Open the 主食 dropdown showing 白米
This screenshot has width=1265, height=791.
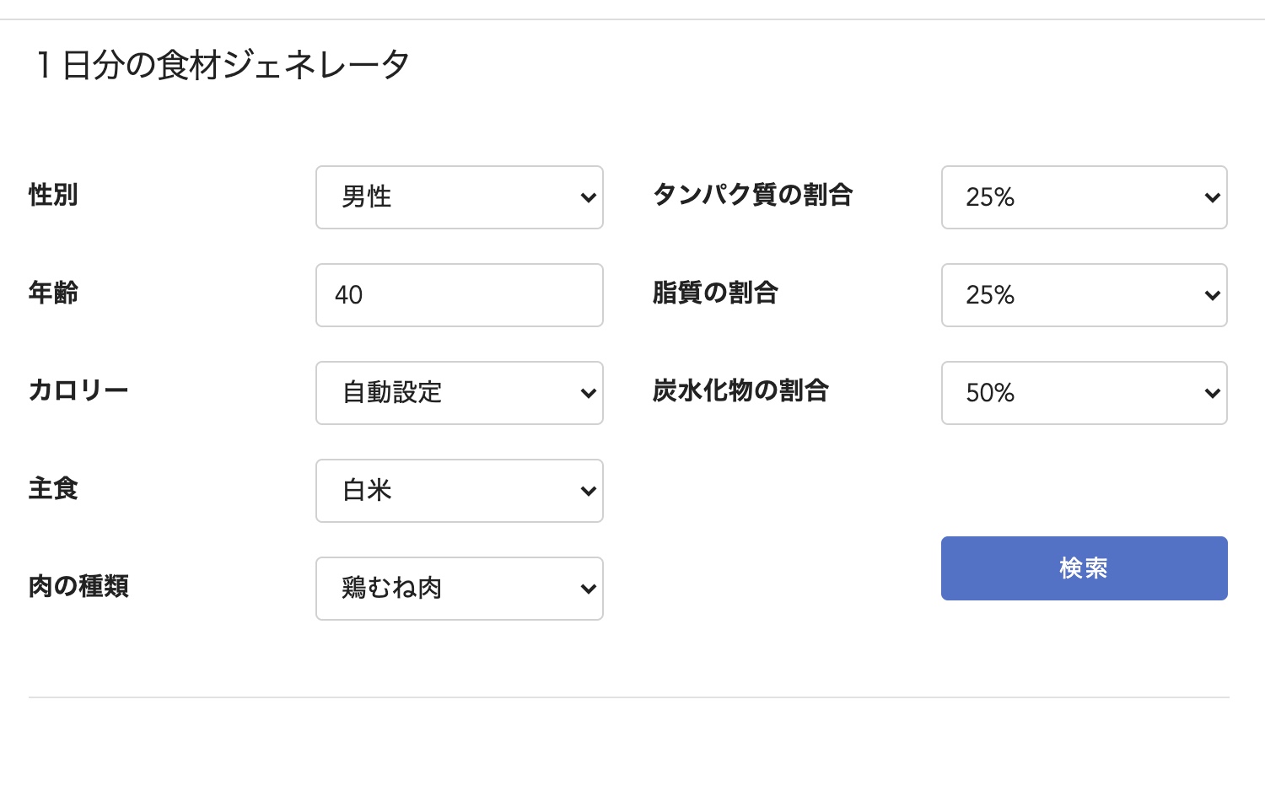click(459, 491)
